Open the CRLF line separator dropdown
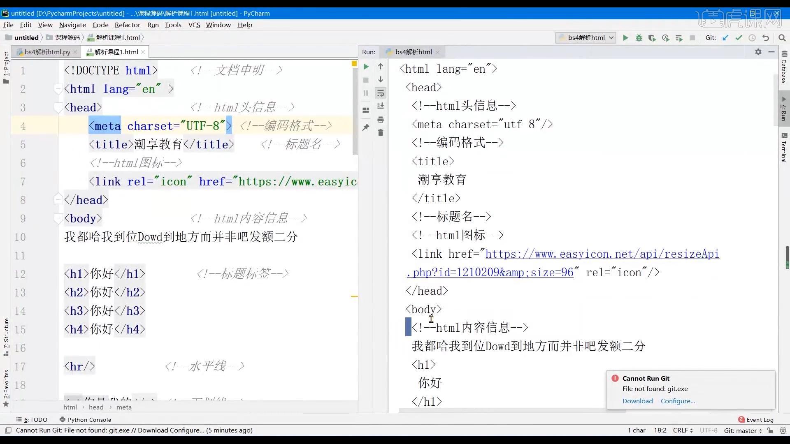 pos(682,430)
